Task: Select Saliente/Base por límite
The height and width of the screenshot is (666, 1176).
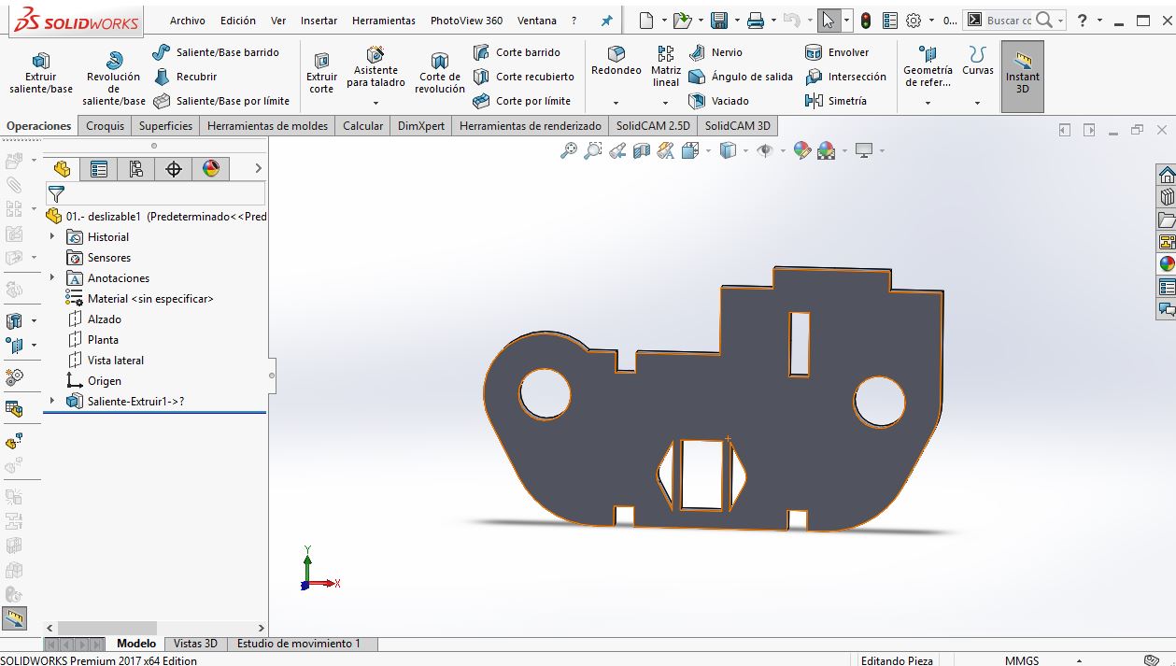Action: [221, 101]
